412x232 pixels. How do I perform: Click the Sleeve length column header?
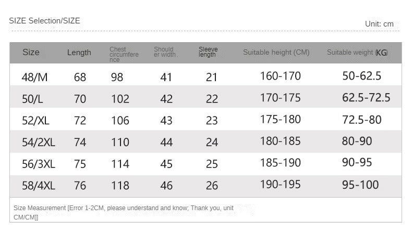208,52
